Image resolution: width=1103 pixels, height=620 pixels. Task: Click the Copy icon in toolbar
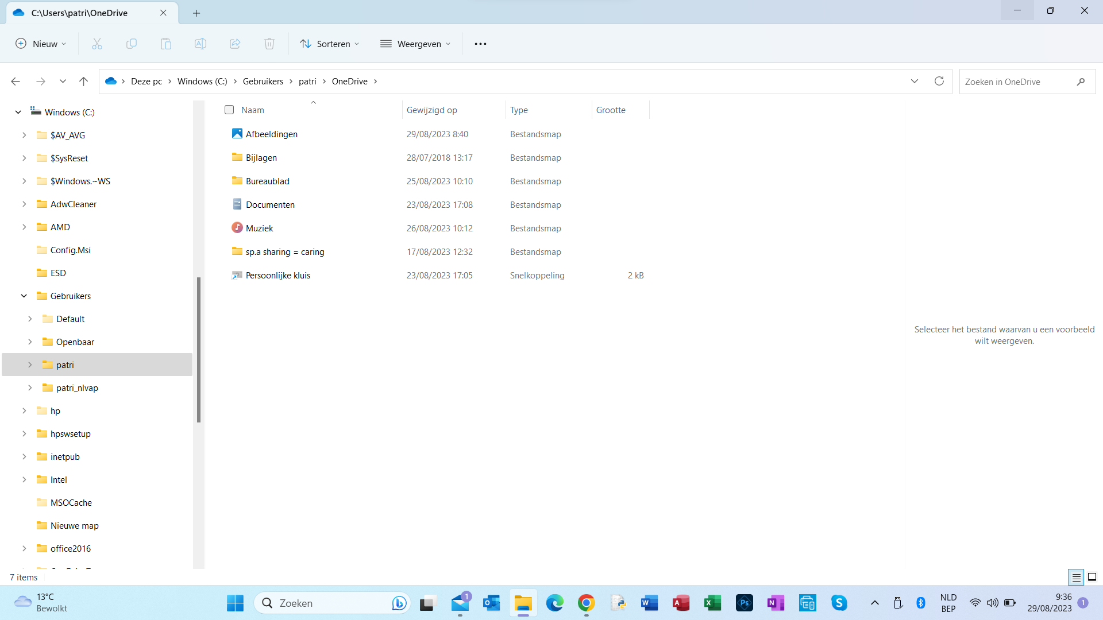132,44
